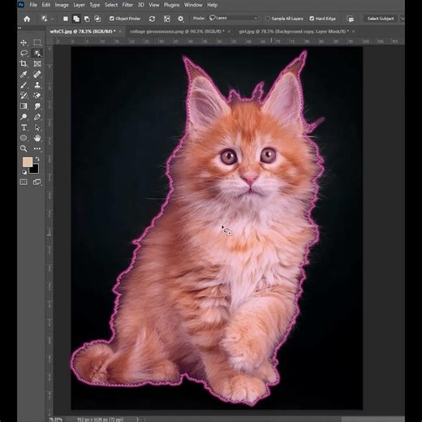
Task: Open the tool preset picker arrow
Action: (53, 19)
